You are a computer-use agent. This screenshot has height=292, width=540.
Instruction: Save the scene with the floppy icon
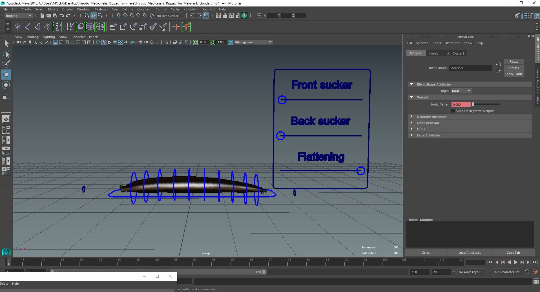(55, 16)
